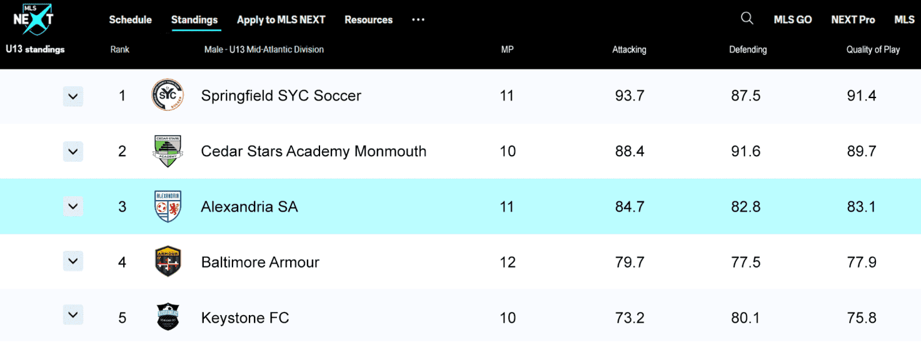This screenshot has width=921, height=345.
Task: Click the Keystone FC club crest
Action: [168, 317]
